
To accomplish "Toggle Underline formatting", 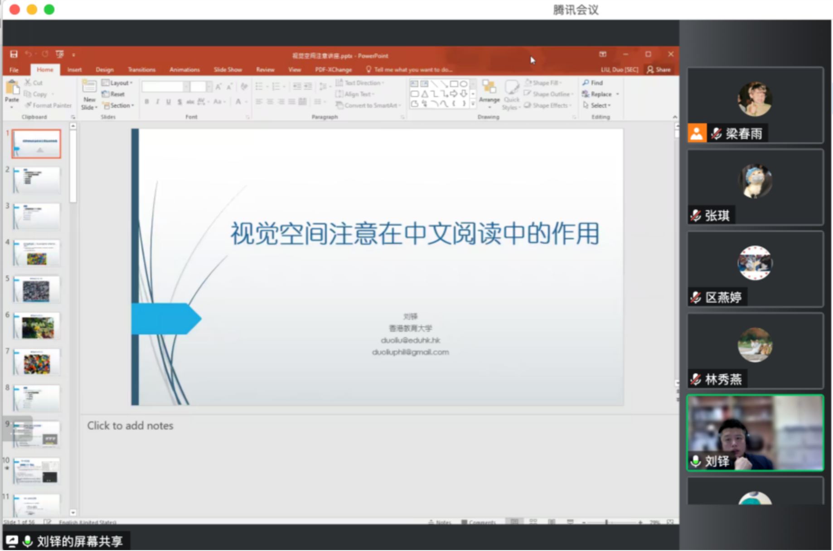I will coord(168,102).
